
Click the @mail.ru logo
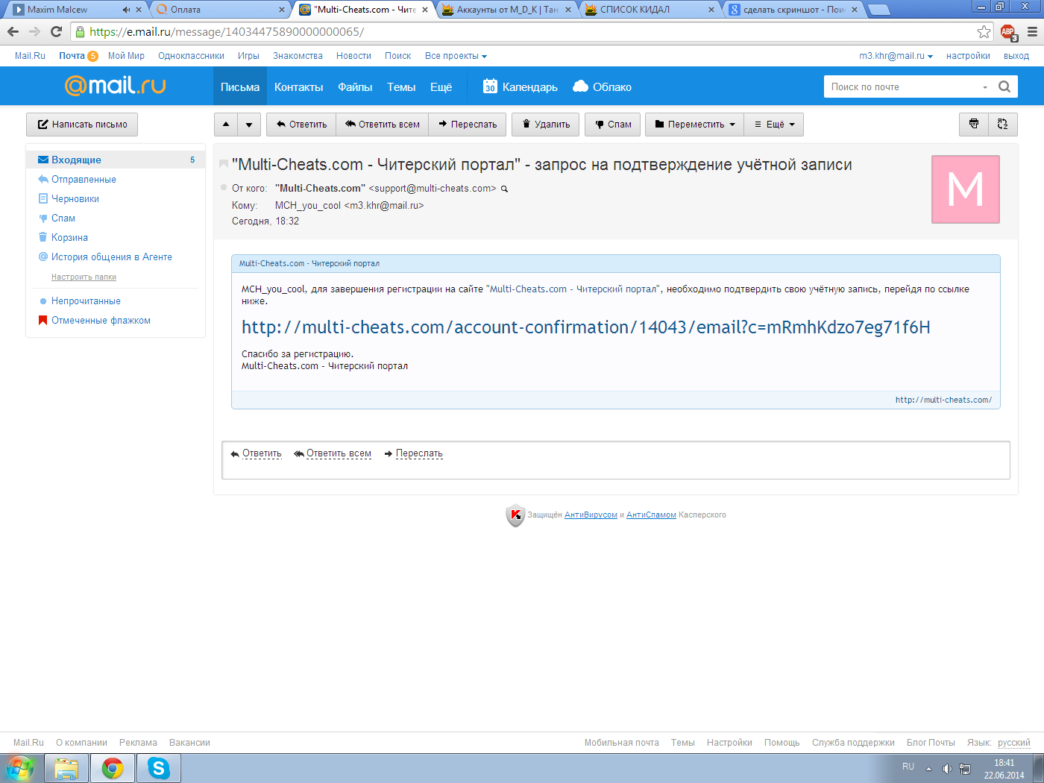[x=115, y=86]
